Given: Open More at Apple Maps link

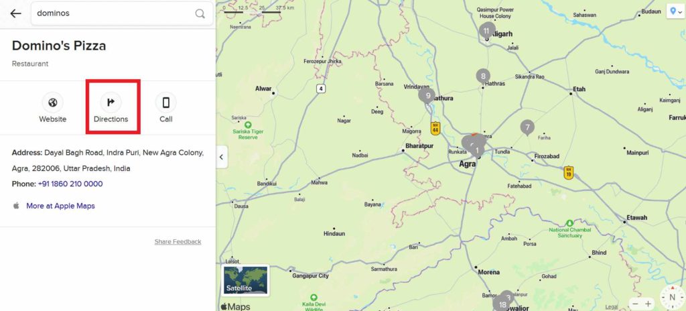Looking at the screenshot, I should [x=60, y=206].
